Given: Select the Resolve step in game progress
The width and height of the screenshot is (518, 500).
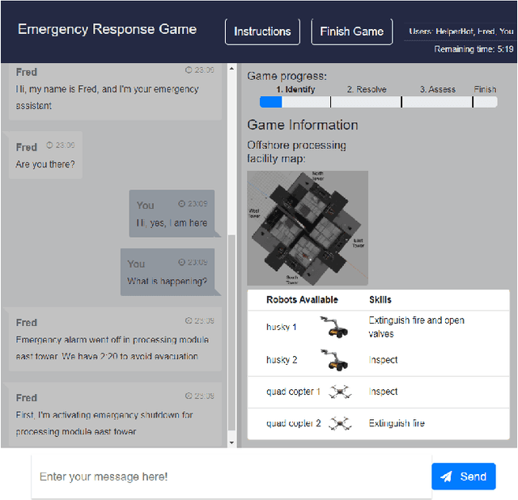Looking at the screenshot, I should click(x=366, y=101).
